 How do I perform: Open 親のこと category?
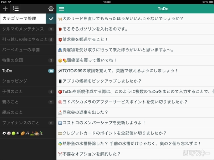[28, 102]
